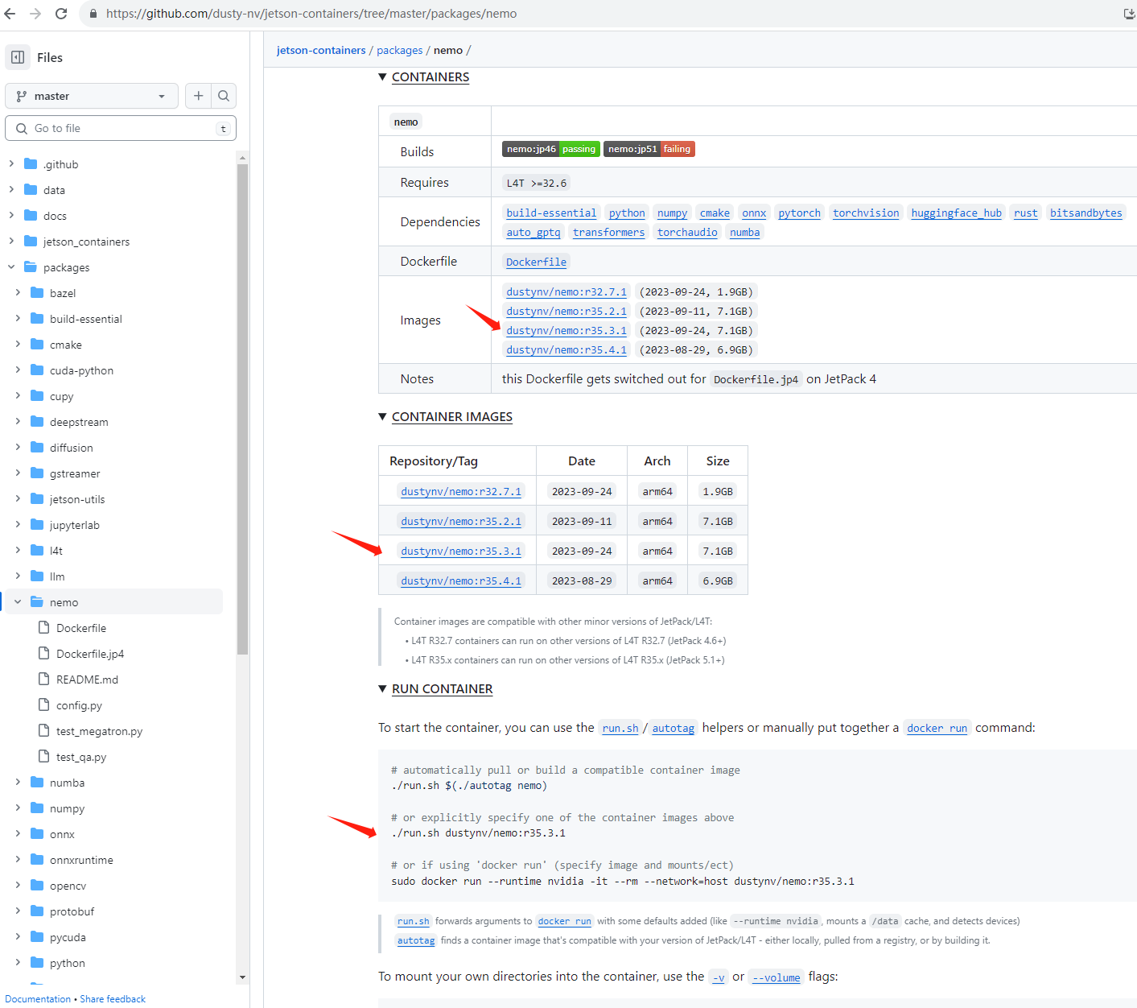
Task: Open the torchaudio dependency link
Action: (x=687, y=232)
